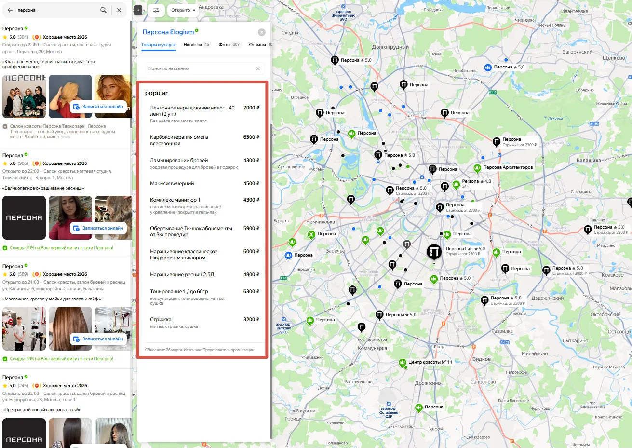
Task: Click the Персона pin near аэропорт Остафьево
Action: [419, 407]
